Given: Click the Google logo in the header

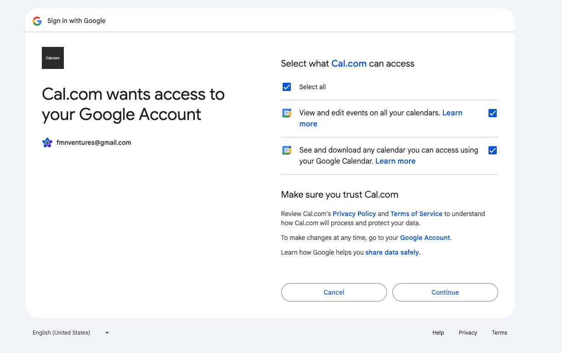Looking at the screenshot, I should pyautogui.click(x=37, y=21).
